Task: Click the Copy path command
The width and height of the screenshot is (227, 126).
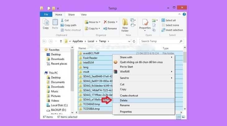Action: (68, 25)
